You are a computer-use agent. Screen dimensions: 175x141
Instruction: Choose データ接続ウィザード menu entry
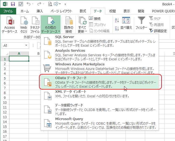100,109
